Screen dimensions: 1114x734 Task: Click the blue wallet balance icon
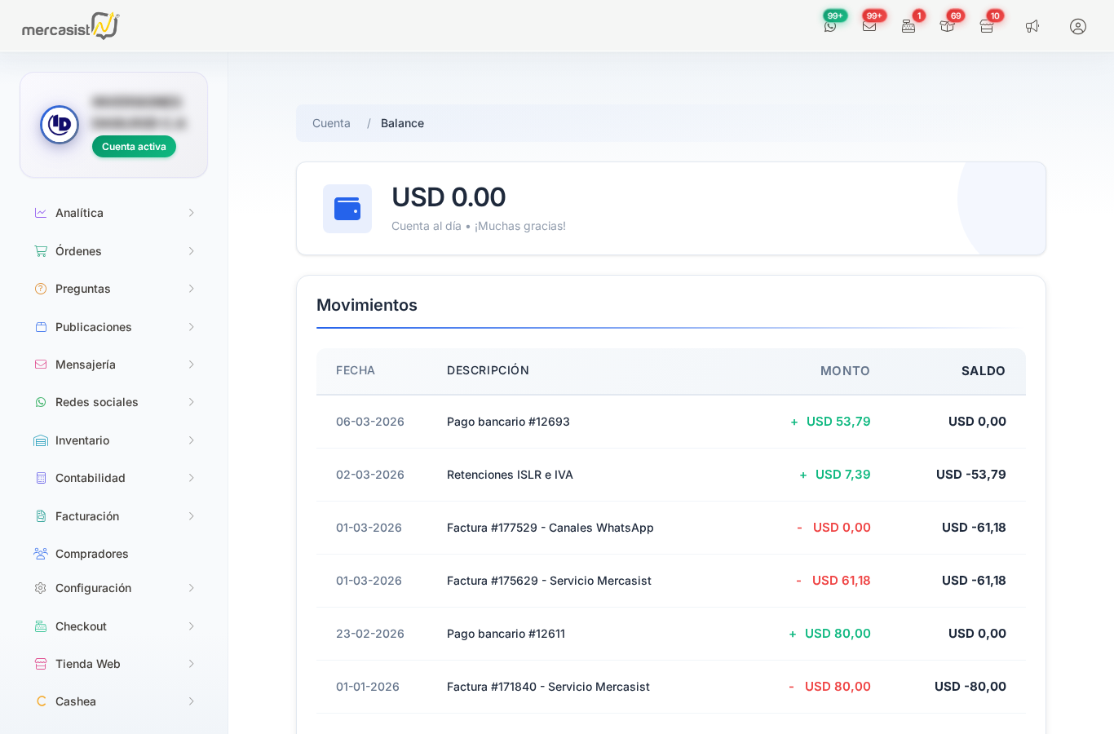coord(347,209)
